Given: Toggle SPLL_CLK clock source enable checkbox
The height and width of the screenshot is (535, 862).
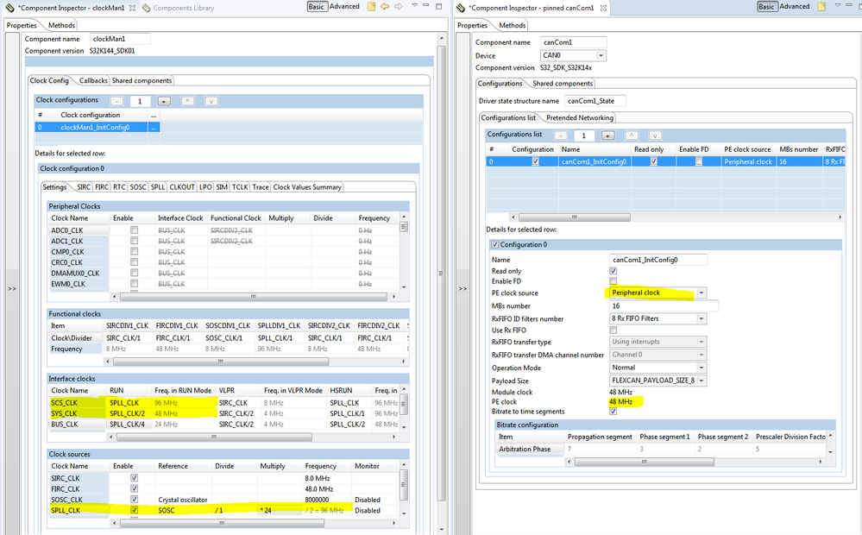Looking at the screenshot, I should pos(134,510).
